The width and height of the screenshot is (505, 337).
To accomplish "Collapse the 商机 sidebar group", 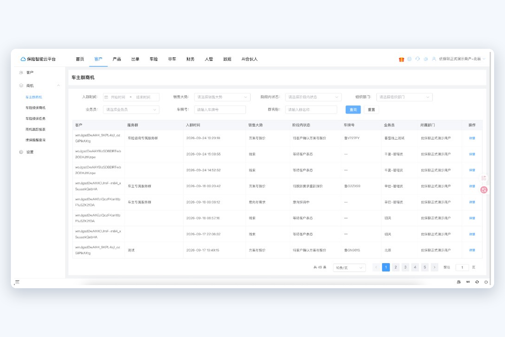I will click(59, 86).
